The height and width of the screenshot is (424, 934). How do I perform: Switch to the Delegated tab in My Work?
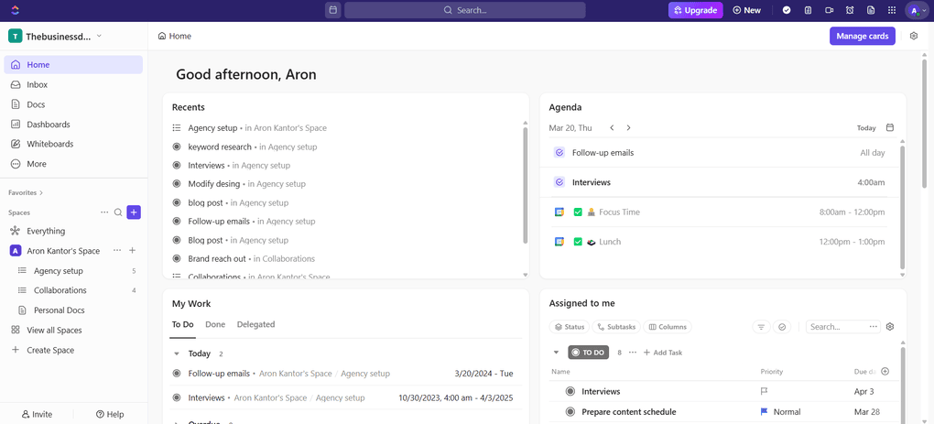pyautogui.click(x=255, y=324)
